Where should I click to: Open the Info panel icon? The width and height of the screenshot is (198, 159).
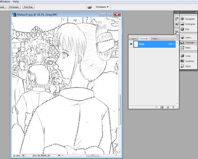point(182,29)
